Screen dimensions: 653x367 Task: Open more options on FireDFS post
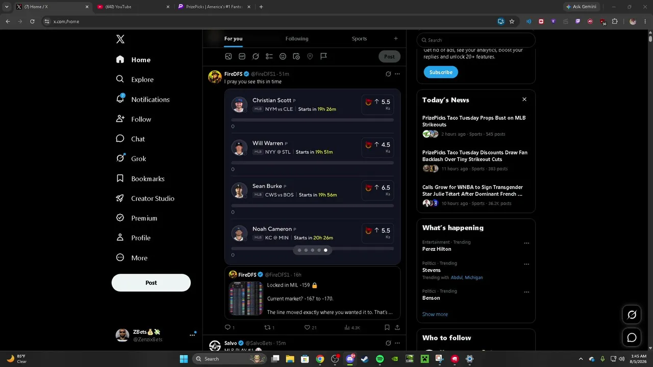coord(397,74)
